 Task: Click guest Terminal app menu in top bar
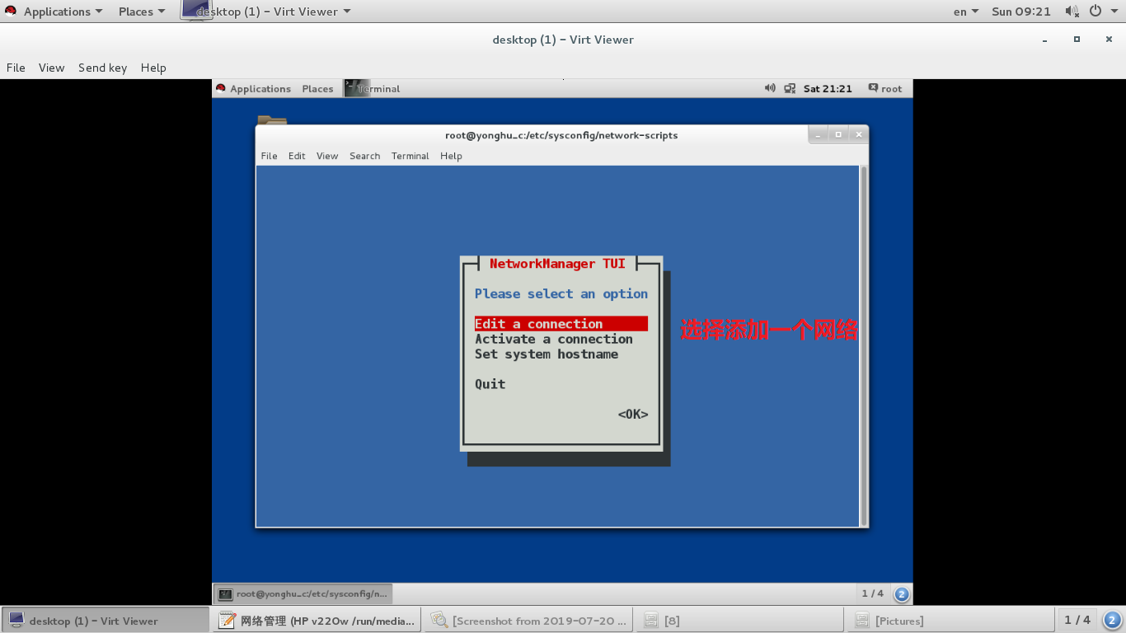[373, 88]
